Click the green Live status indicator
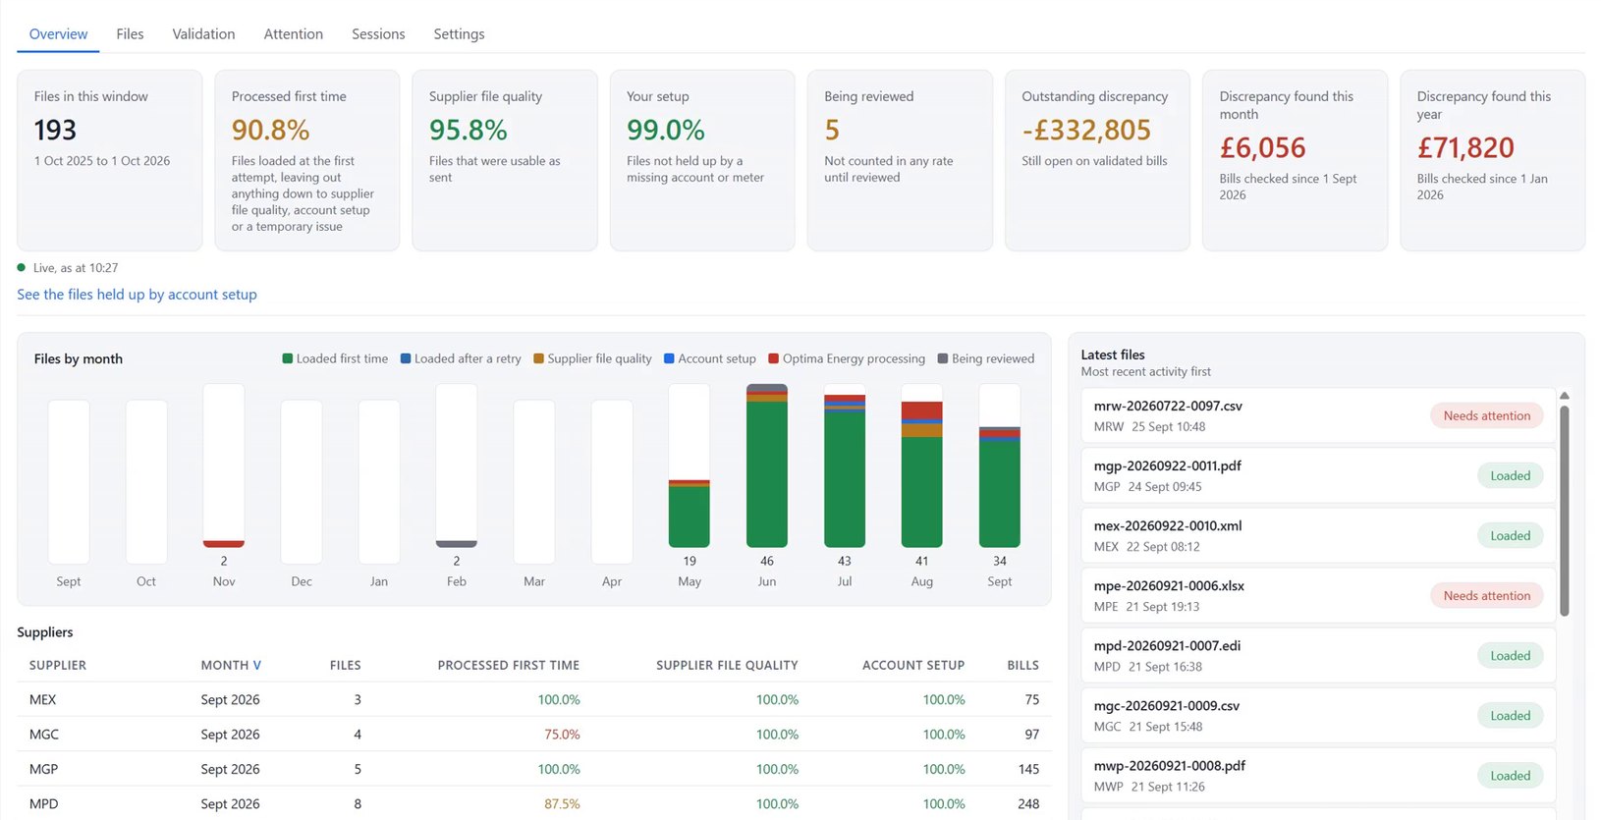Screen dimensions: 1601x820 point(21,267)
